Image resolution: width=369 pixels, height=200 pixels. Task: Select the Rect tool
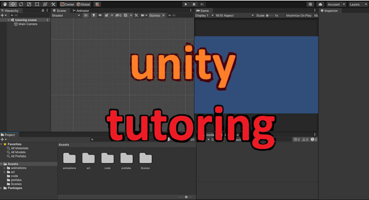click(37, 4)
